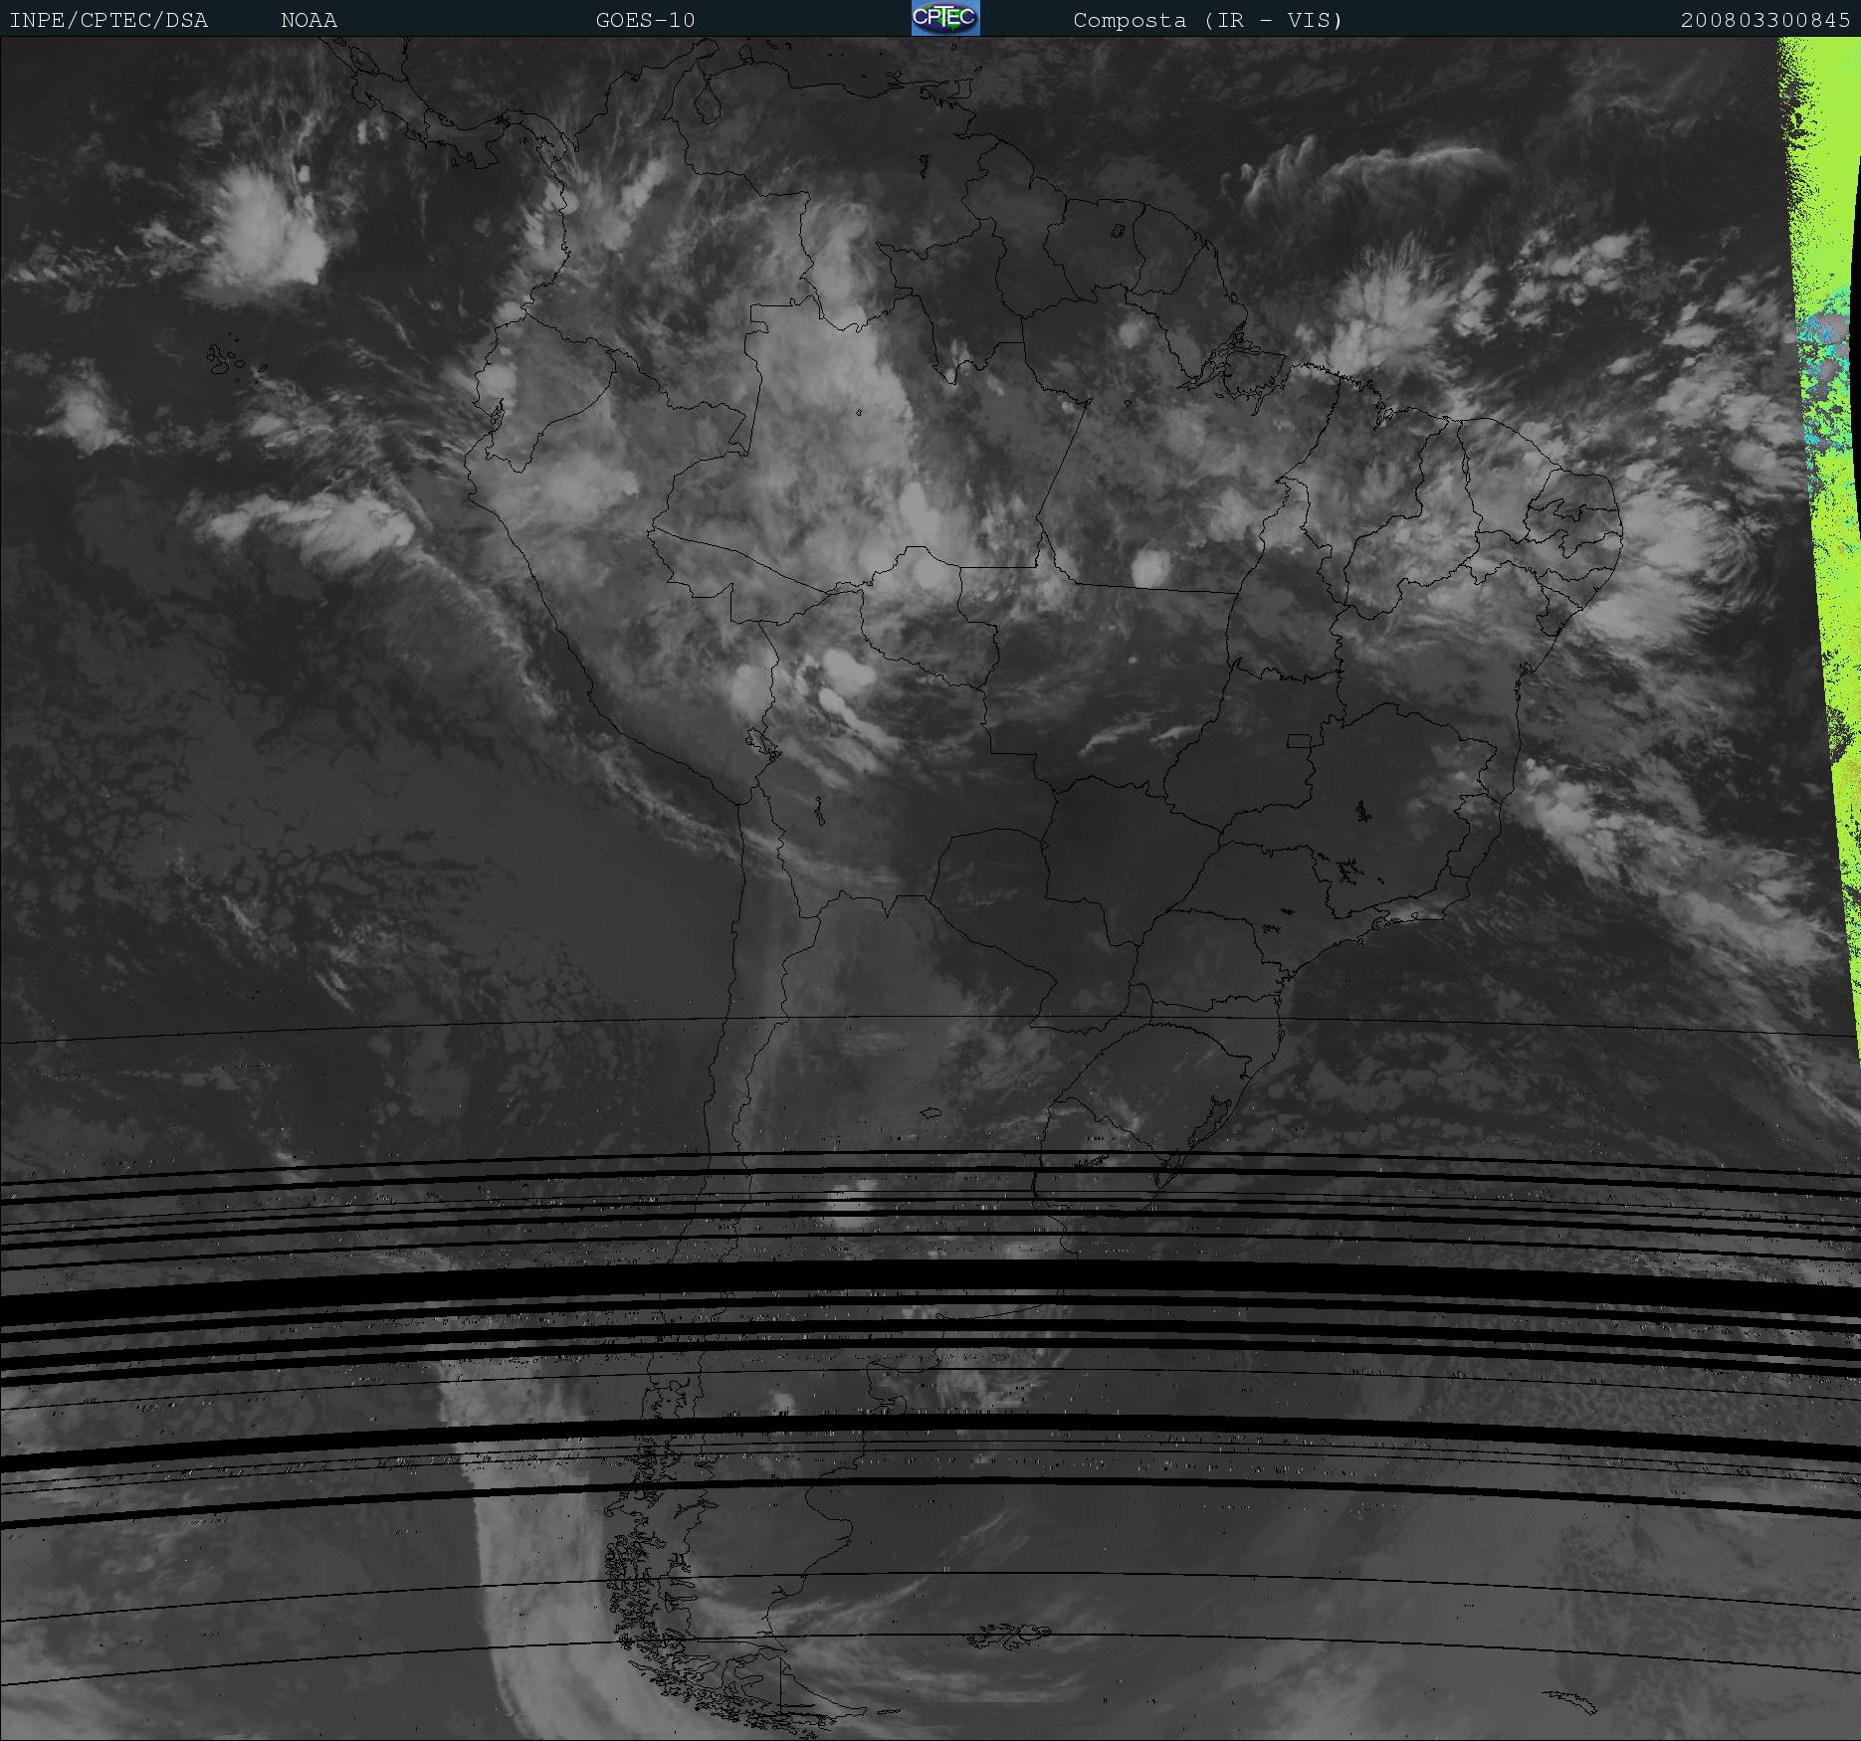Image resolution: width=1861 pixels, height=1741 pixels.
Task: Click the GOES-10 satellite label
Action: [x=645, y=20]
